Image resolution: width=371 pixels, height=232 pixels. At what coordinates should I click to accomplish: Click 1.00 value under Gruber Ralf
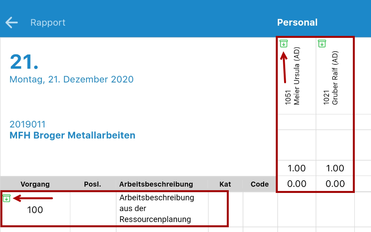coord(335,168)
